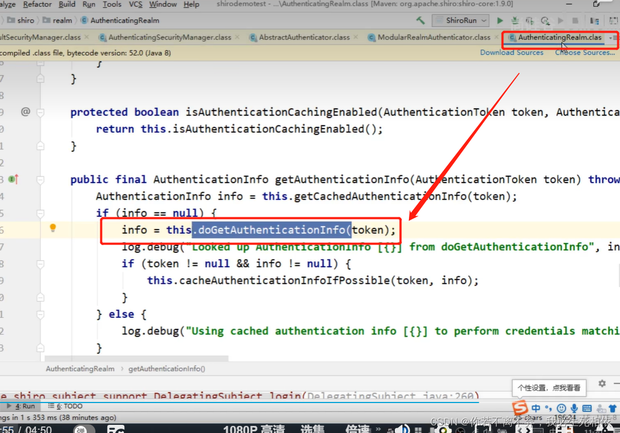Switch to ModularRealmAuthenticator.class tab
The height and width of the screenshot is (433, 620).
pyautogui.click(x=434, y=37)
